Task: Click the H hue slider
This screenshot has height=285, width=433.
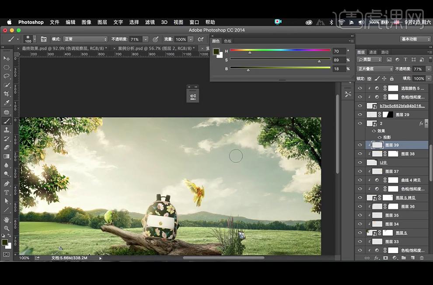Action: click(280, 51)
